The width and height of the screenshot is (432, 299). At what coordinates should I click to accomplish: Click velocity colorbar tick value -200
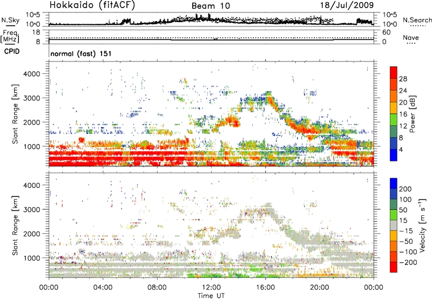[x=409, y=262]
